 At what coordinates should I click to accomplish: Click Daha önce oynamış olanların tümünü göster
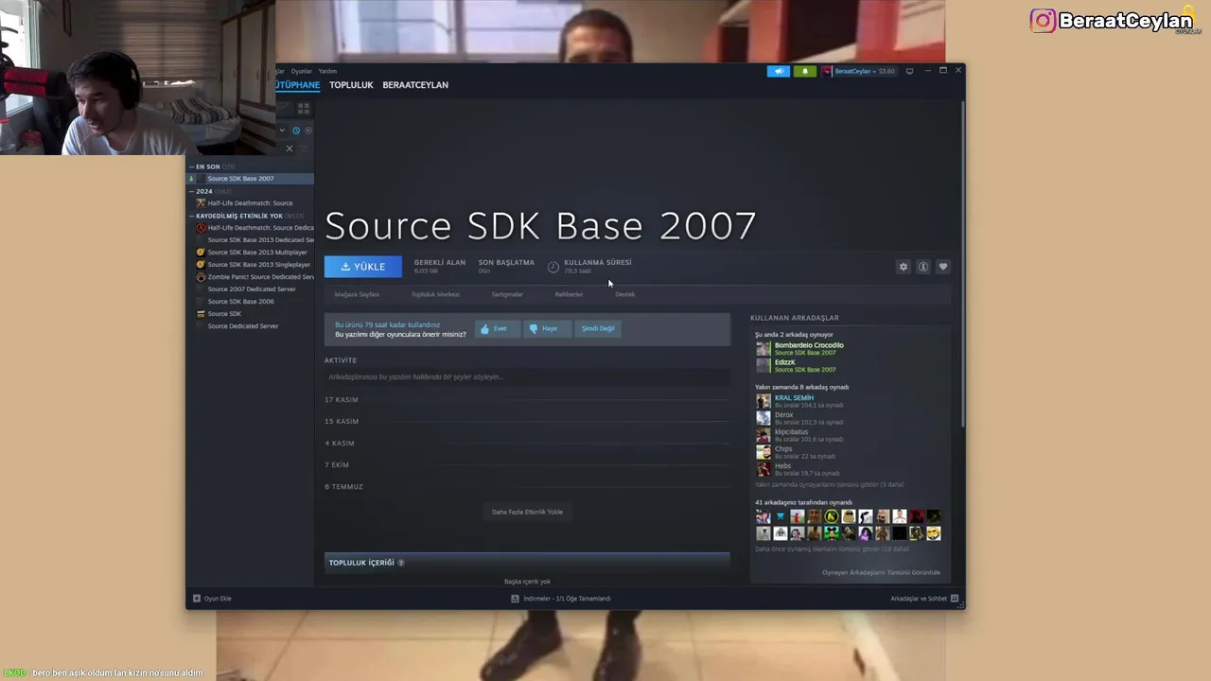(x=832, y=549)
